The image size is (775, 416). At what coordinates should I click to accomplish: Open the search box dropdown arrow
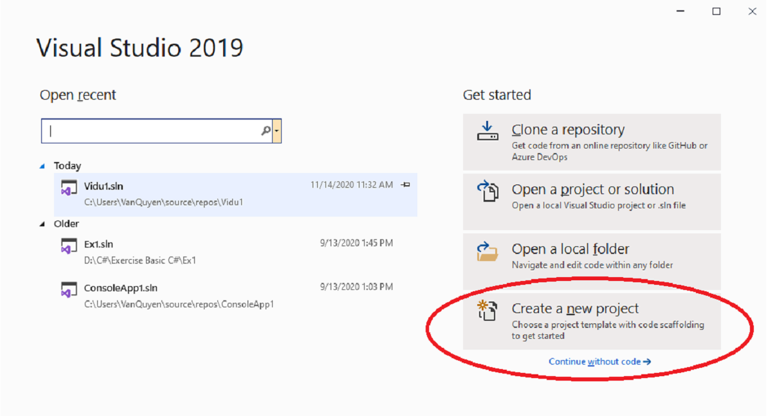tap(277, 131)
